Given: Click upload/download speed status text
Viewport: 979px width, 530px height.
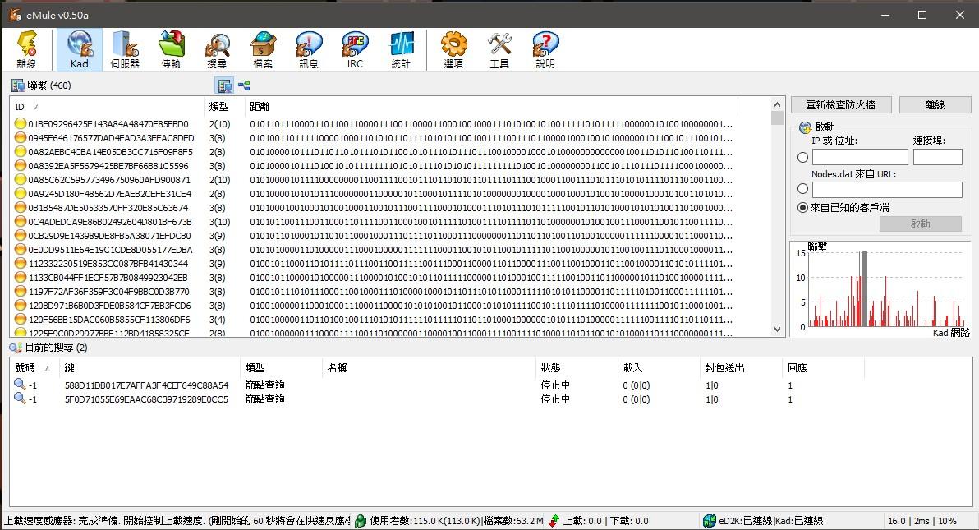Looking at the screenshot, I should click(x=605, y=521).
